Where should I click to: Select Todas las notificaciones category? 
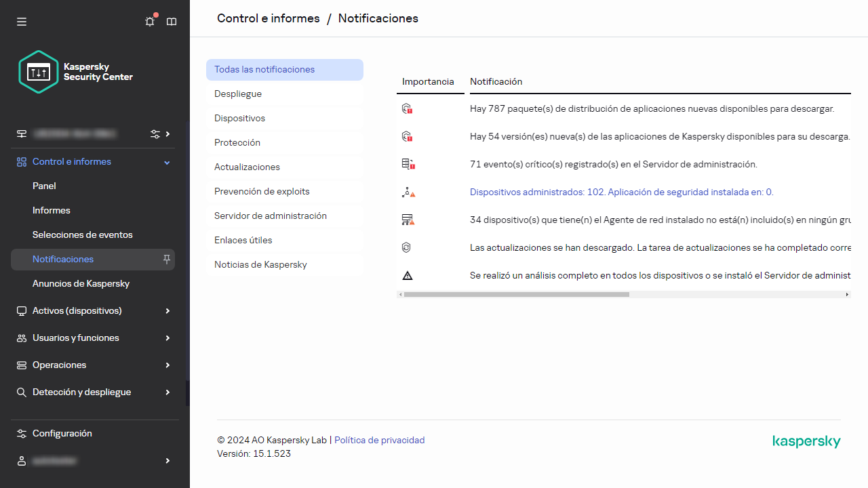point(285,70)
